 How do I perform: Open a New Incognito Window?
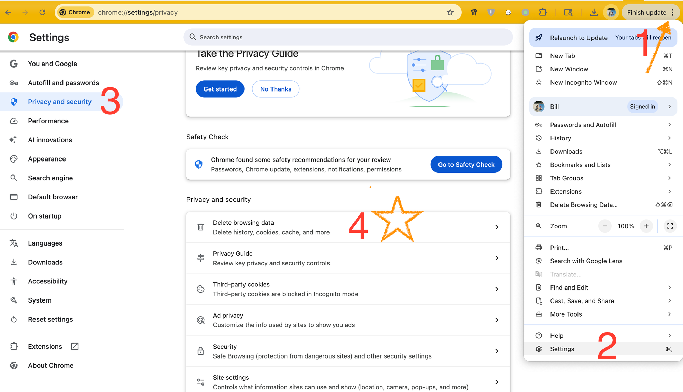(603, 82)
